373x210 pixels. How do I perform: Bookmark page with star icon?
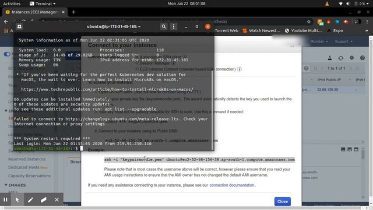(309, 22)
